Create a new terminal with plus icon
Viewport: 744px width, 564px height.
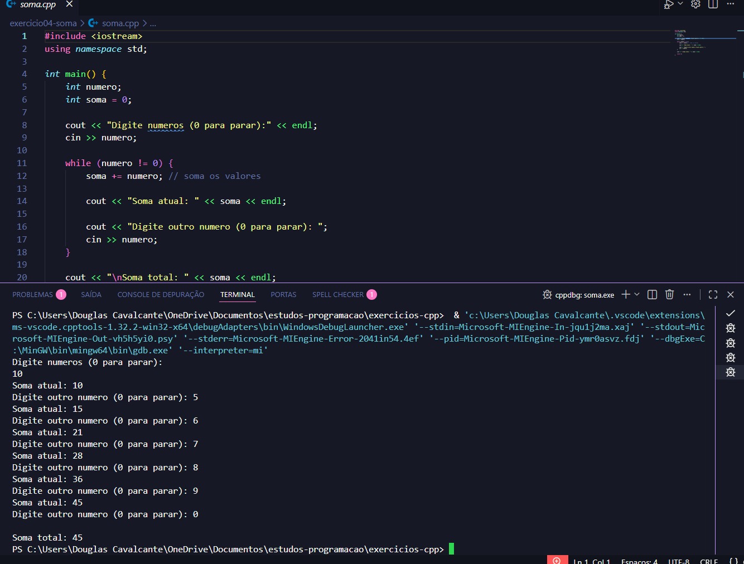pyautogui.click(x=626, y=294)
